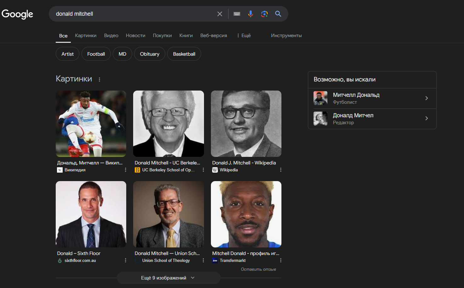Open Google Lens image search

[x=264, y=14]
